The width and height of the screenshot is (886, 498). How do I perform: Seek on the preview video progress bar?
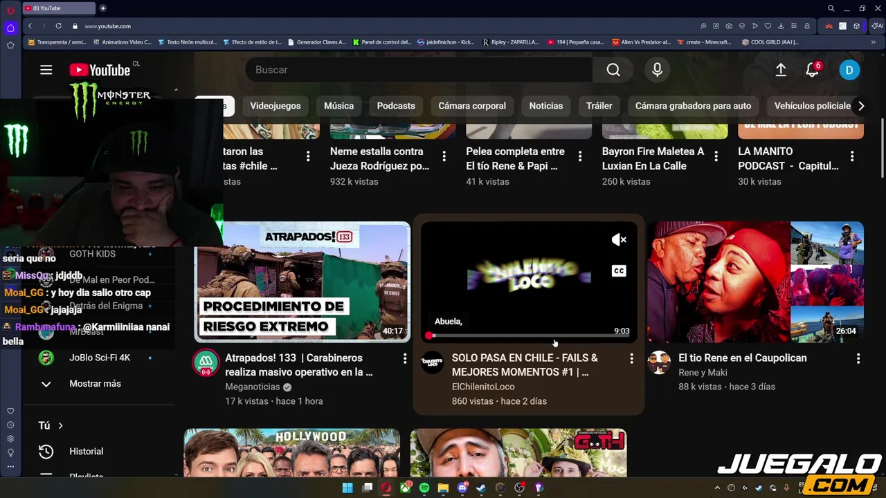click(529, 335)
